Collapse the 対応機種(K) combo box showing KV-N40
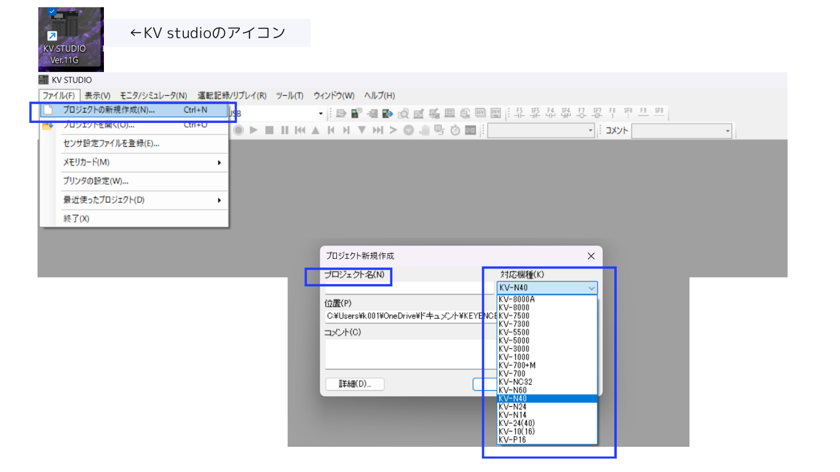 [x=547, y=288]
